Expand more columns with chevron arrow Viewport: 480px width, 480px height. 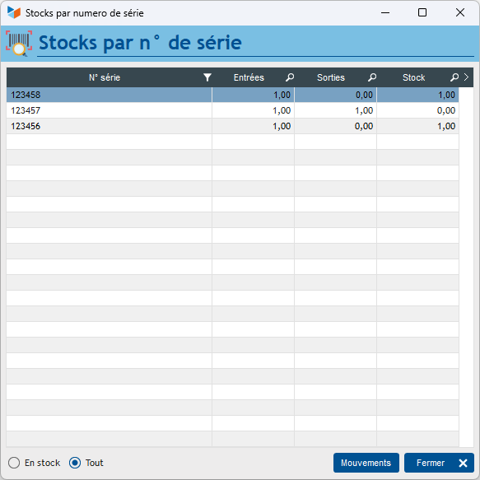click(x=466, y=77)
